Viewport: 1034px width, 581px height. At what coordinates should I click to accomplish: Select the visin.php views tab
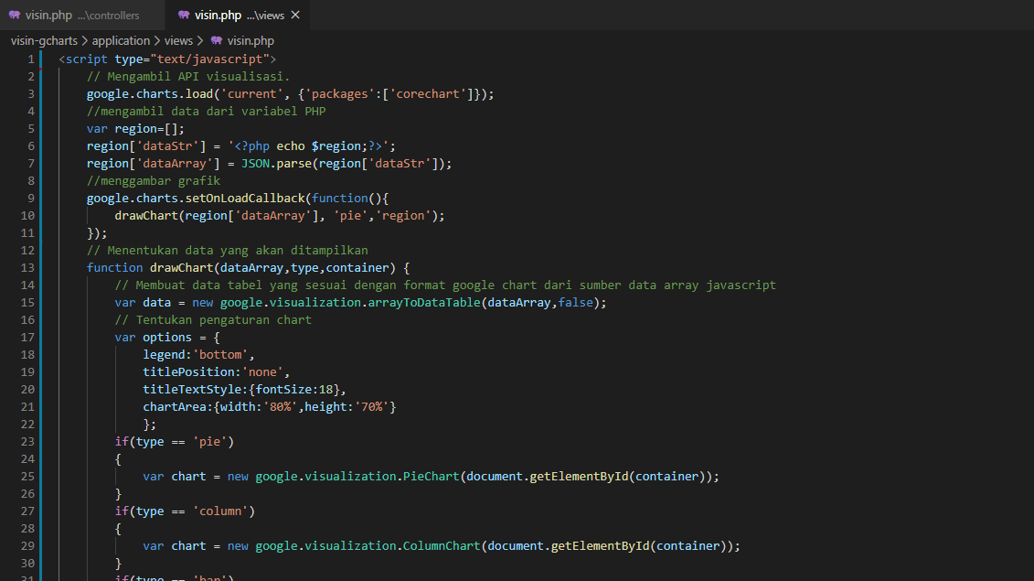238,15
